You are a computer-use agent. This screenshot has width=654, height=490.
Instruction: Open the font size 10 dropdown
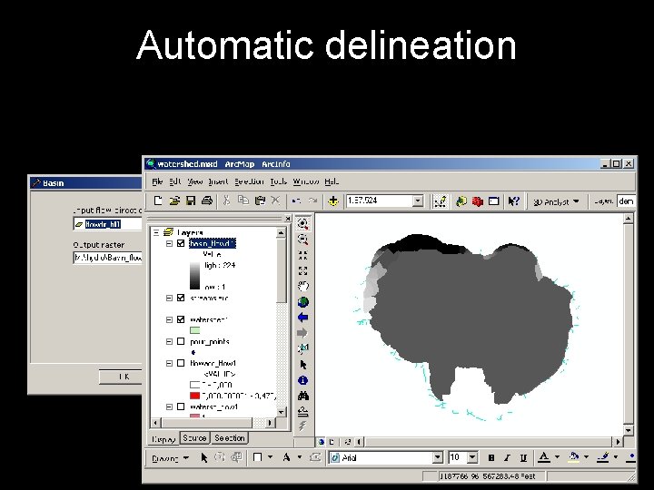pyautogui.click(x=472, y=458)
